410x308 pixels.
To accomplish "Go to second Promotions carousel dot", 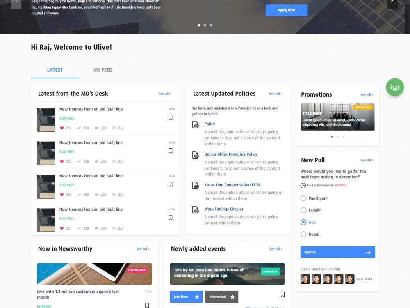I will pyautogui.click(x=338, y=137).
